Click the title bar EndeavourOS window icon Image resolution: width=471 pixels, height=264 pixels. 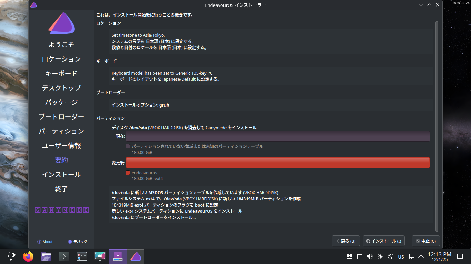click(x=33, y=5)
